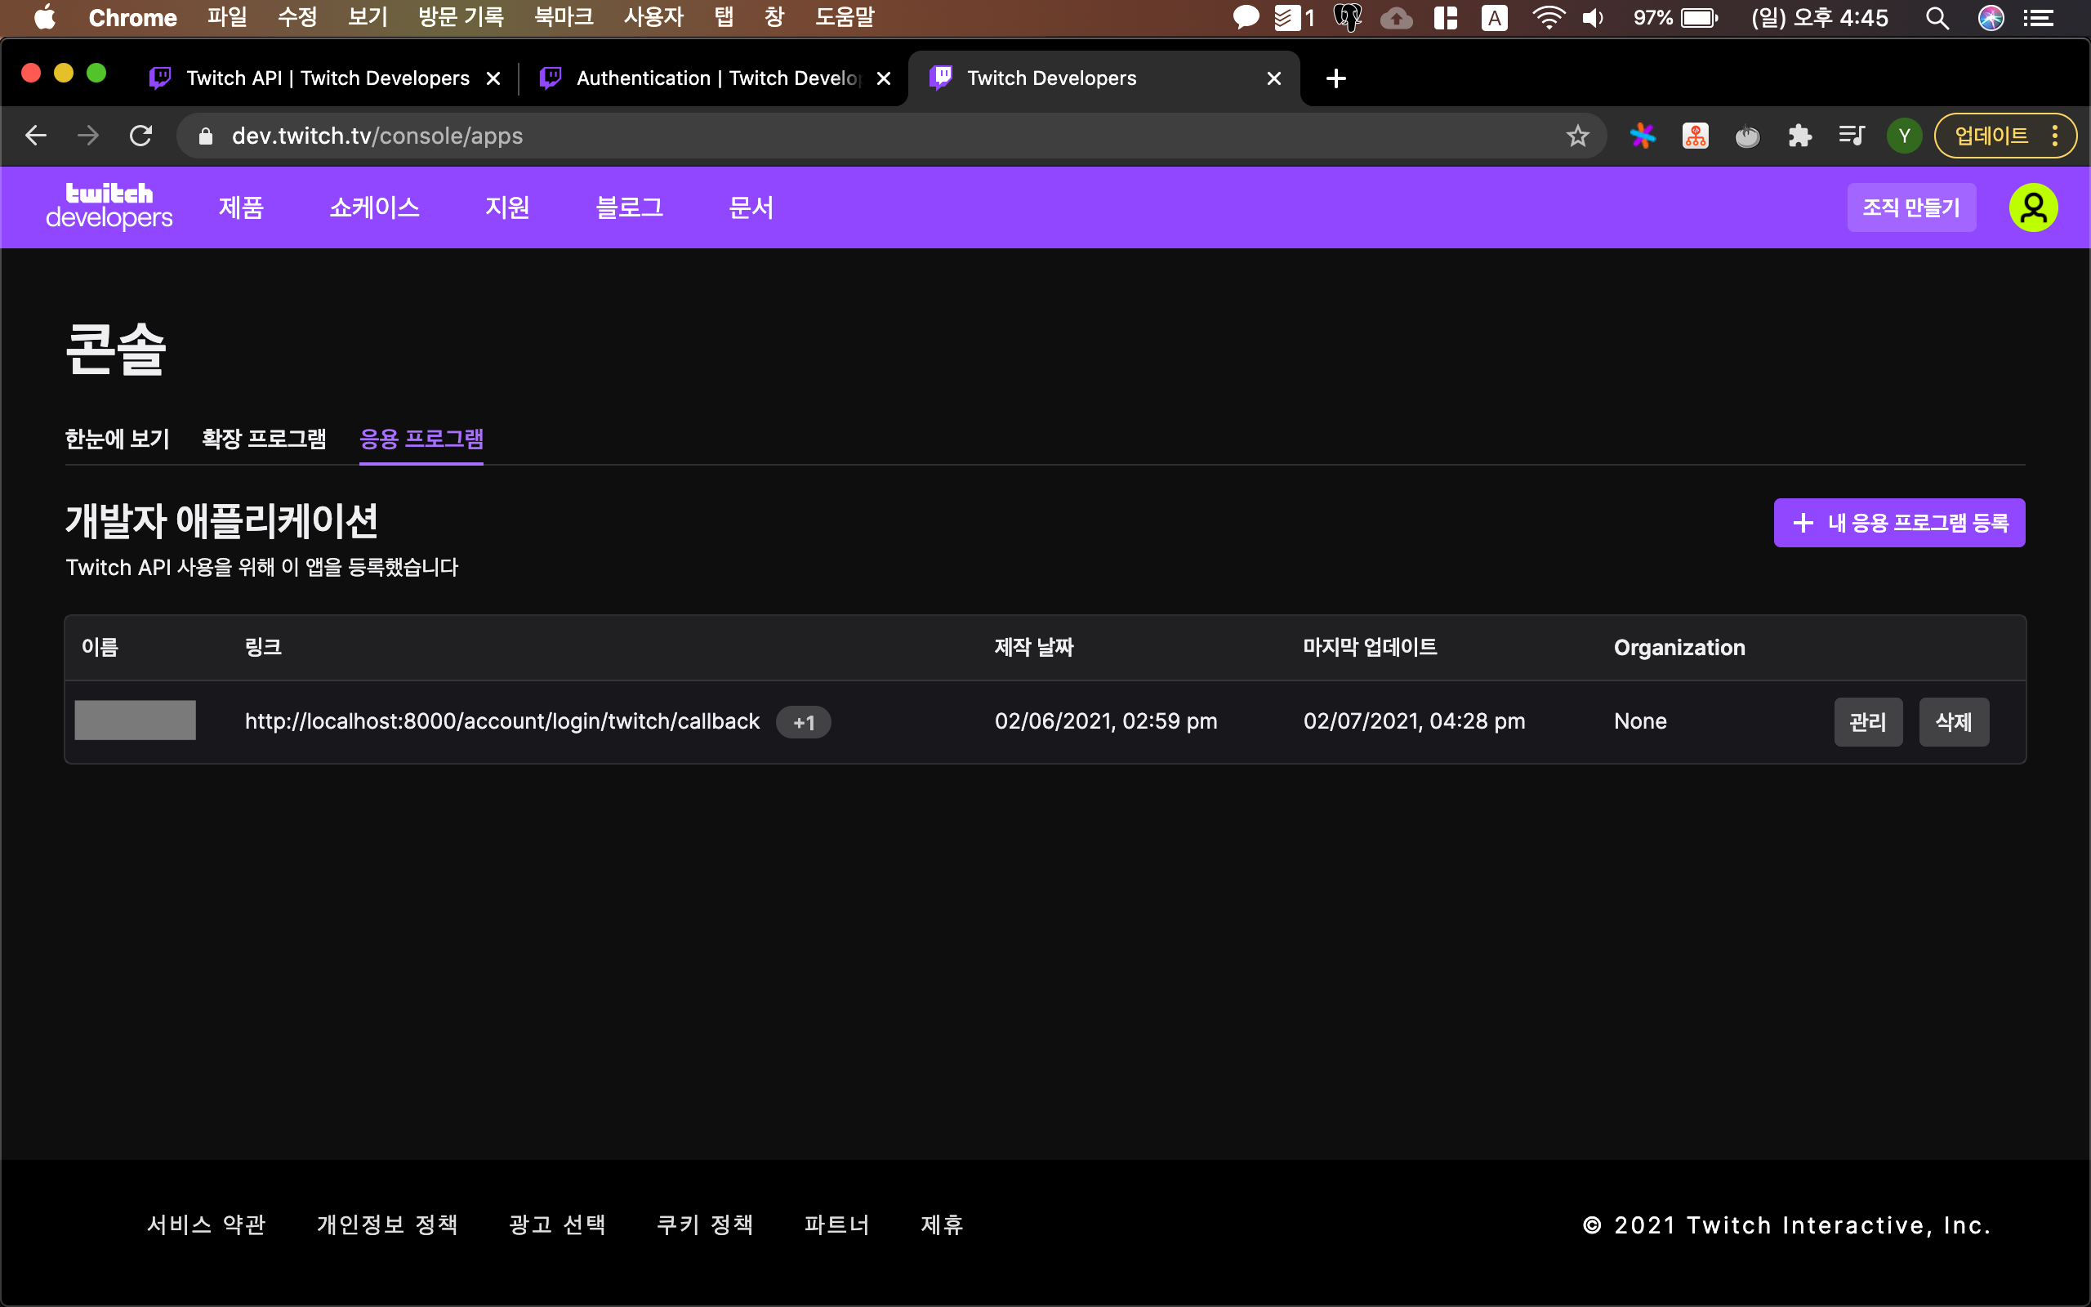Open the 제품 navigation menu
The image size is (2091, 1307).
coord(240,207)
